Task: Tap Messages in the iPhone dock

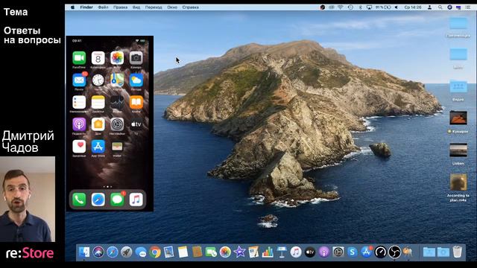Action: pyautogui.click(x=117, y=200)
